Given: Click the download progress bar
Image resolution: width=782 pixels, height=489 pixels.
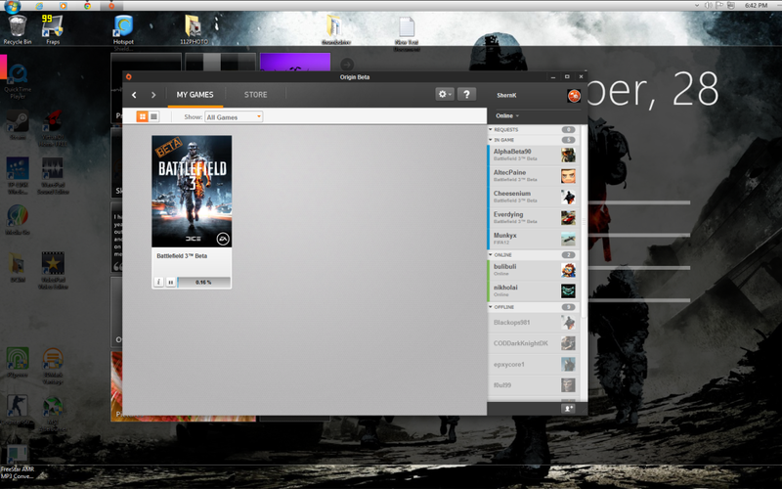Looking at the screenshot, I should click(x=203, y=282).
